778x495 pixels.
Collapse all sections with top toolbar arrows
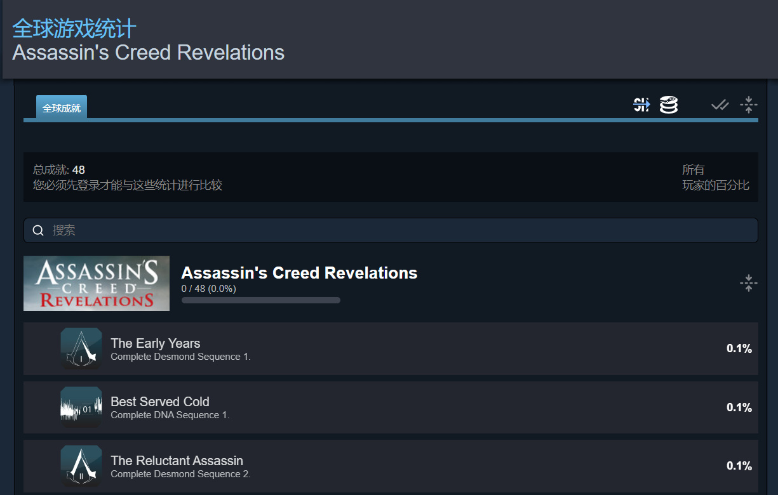[x=749, y=105]
